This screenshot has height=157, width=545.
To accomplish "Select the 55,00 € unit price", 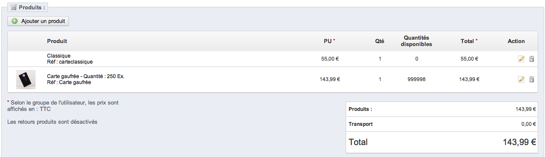I will click(x=330, y=59).
